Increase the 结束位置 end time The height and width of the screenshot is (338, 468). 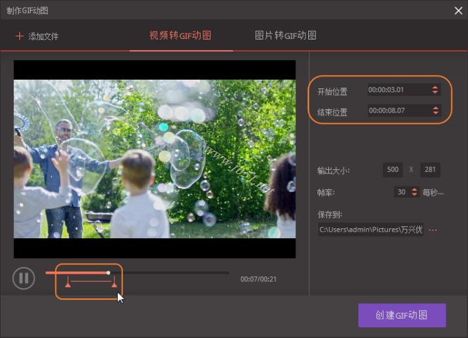[436, 108]
